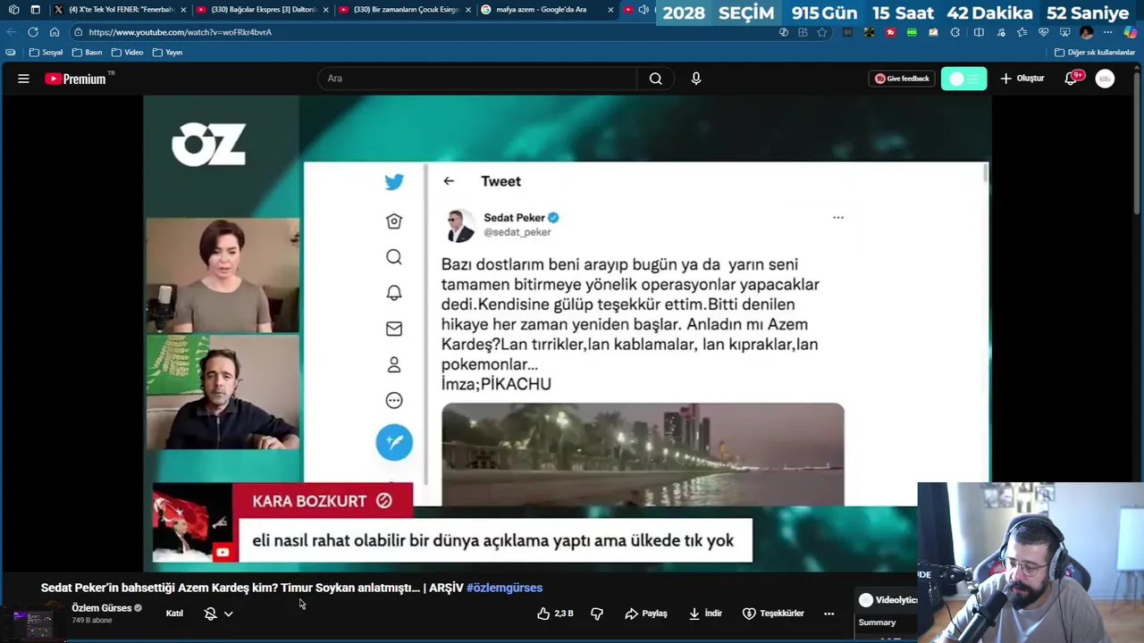1144x643 pixels.
Task: Click İndir download button
Action: pos(705,614)
